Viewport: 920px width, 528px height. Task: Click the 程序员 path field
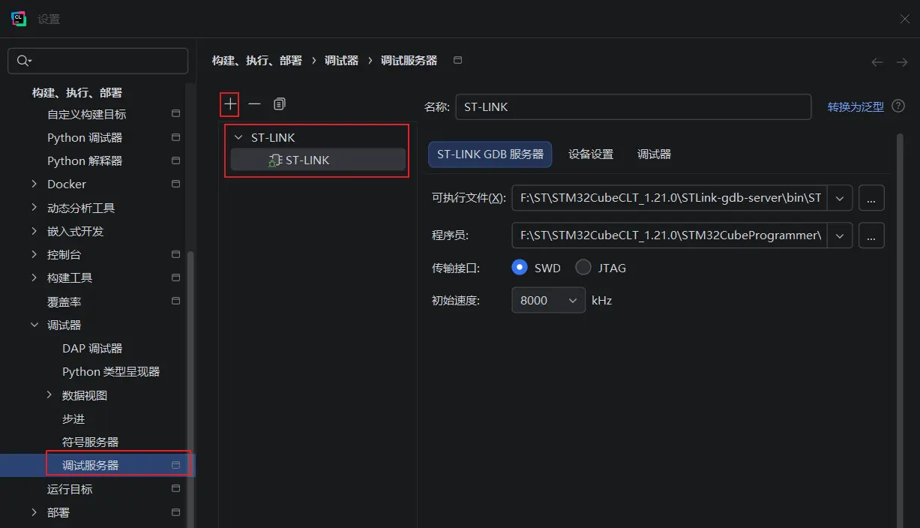pyautogui.click(x=670, y=235)
